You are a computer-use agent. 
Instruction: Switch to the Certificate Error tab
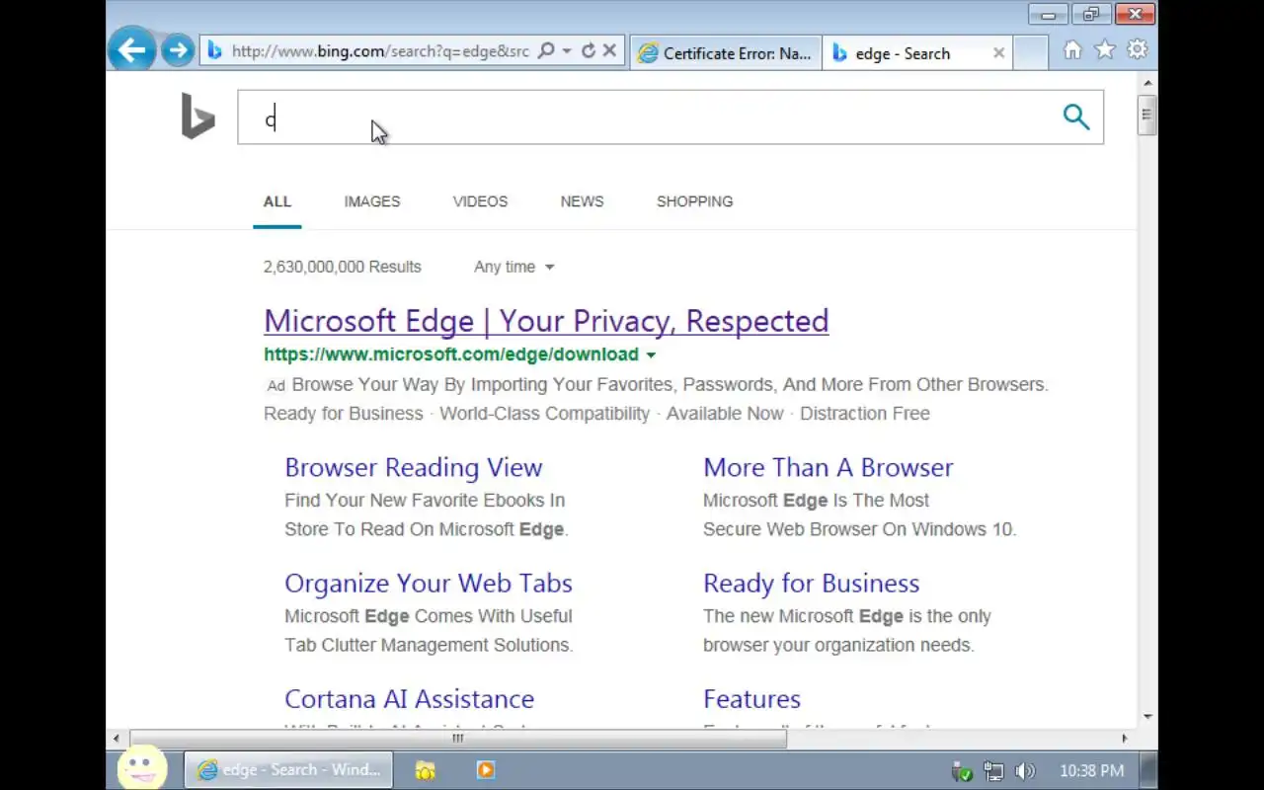pos(726,53)
